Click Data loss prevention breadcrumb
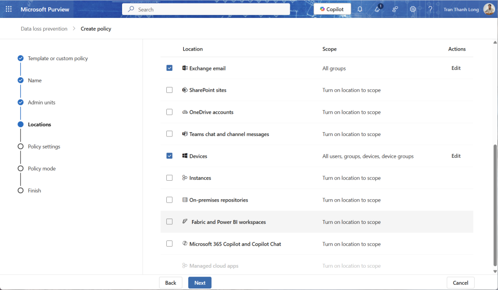This screenshot has height=290, width=498. [x=44, y=29]
